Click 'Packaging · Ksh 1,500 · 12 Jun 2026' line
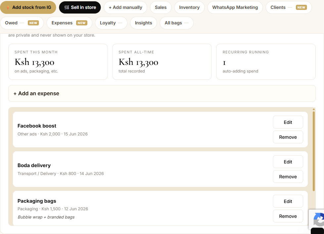This screenshot has height=234, width=324. click(x=53, y=209)
